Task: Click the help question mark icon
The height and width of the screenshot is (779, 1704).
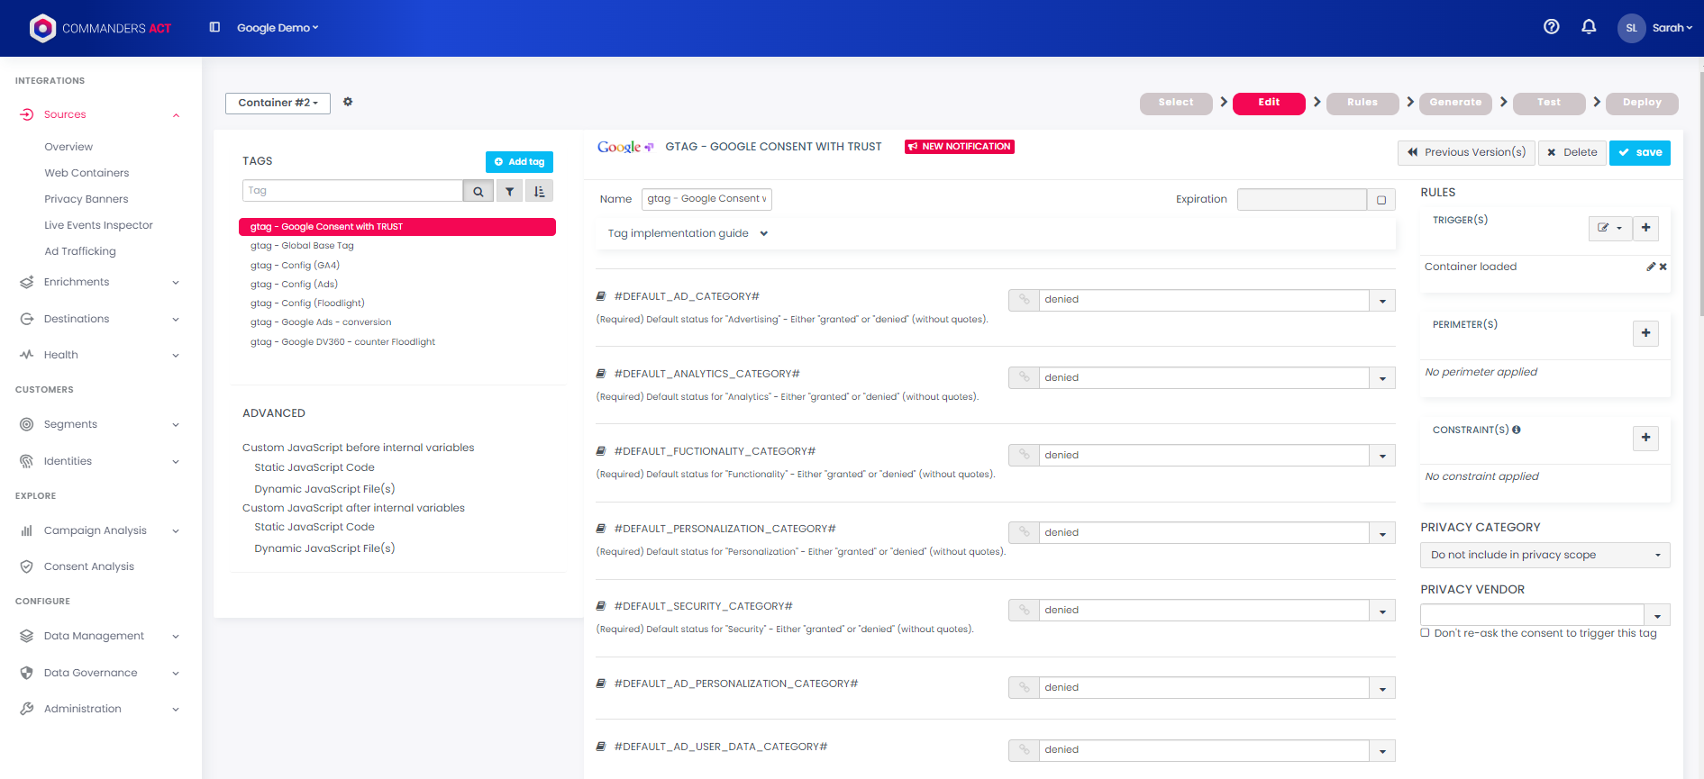Action: (1551, 27)
